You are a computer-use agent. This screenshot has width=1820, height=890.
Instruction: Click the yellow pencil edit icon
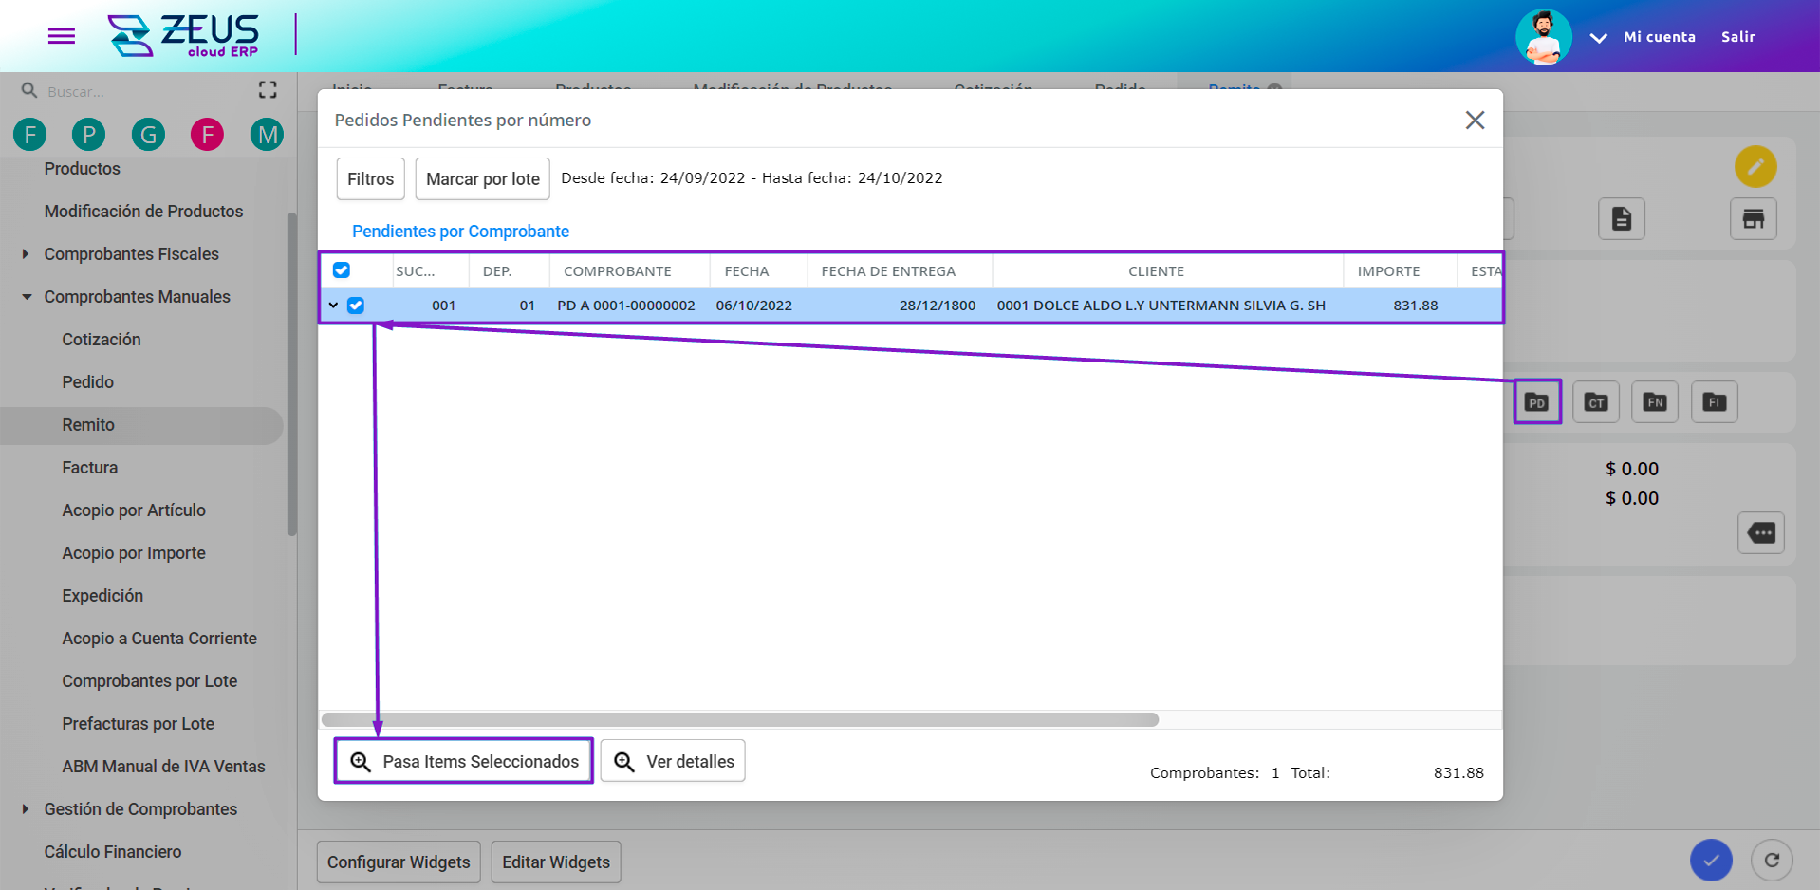[x=1755, y=167]
